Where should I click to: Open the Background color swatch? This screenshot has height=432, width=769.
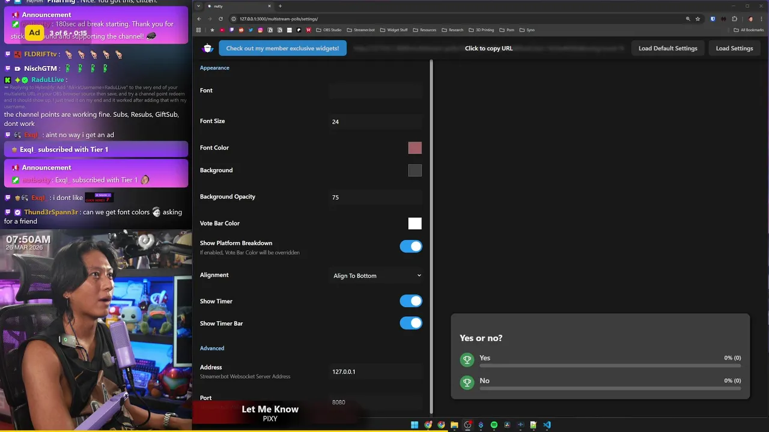(415, 170)
